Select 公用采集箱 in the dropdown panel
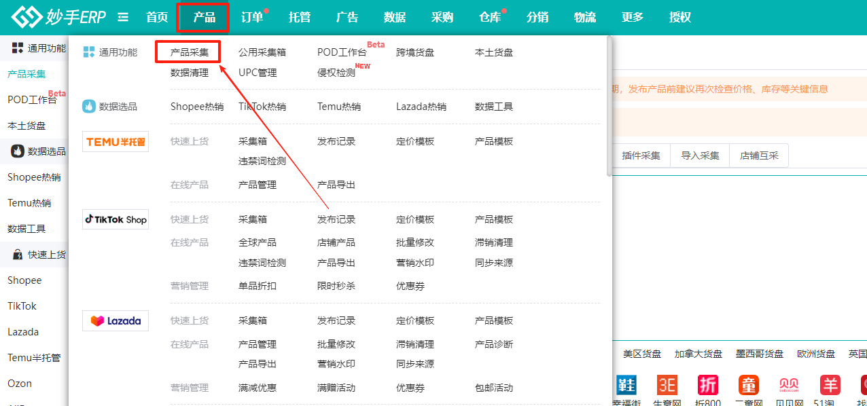Image resolution: width=867 pixels, height=406 pixels. [262, 52]
